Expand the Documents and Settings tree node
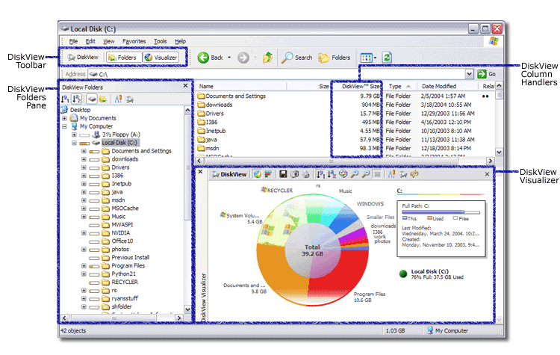 (84, 151)
